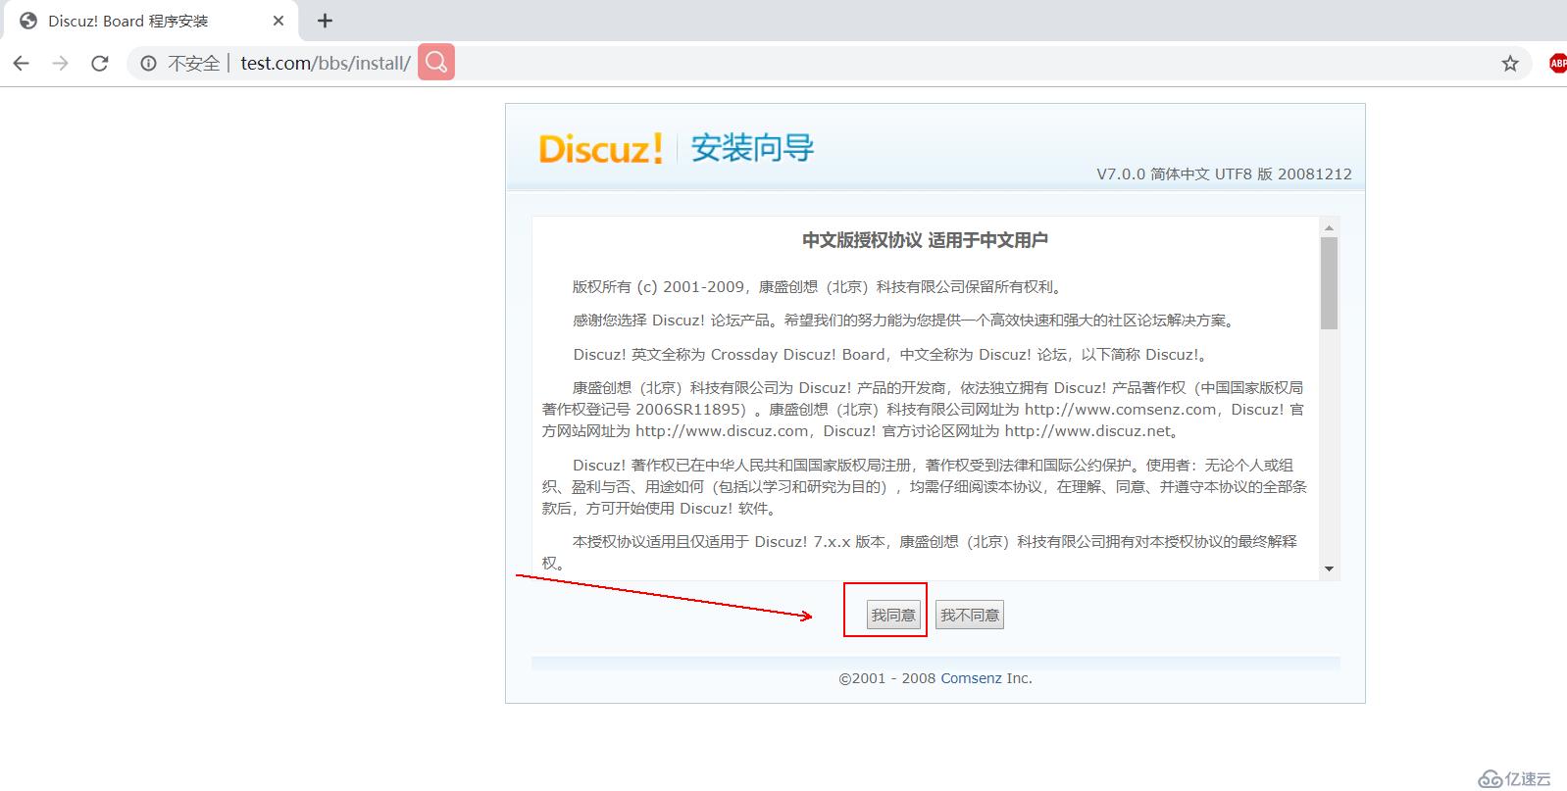Click the 我同意 button
The width and height of the screenshot is (1567, 791).
tap(893, 615)
